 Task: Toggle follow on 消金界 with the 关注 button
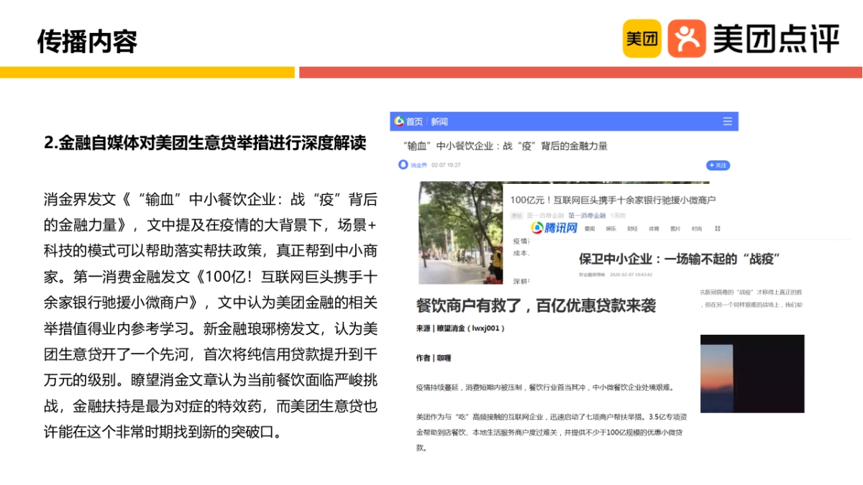[x=717, y=166]
